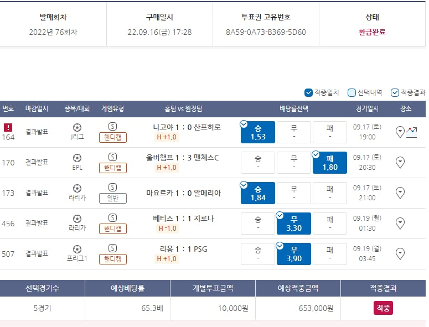
Task: Click the soccer ball icon for the EPL row
Action: point(77,158)
